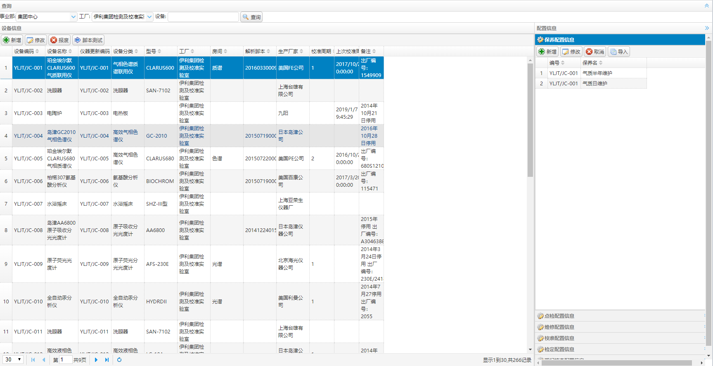This screenshot has width=713, height=366.
Task: Run 脚本测试 script test
Action: coord(88,40)
